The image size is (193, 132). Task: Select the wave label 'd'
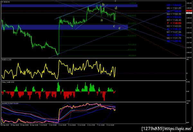116,8
